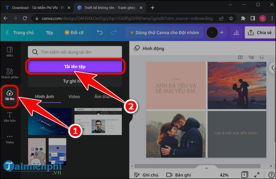The image size is (276, 179).
Task: Click the canva.com address bar
Action: (127, 18)
